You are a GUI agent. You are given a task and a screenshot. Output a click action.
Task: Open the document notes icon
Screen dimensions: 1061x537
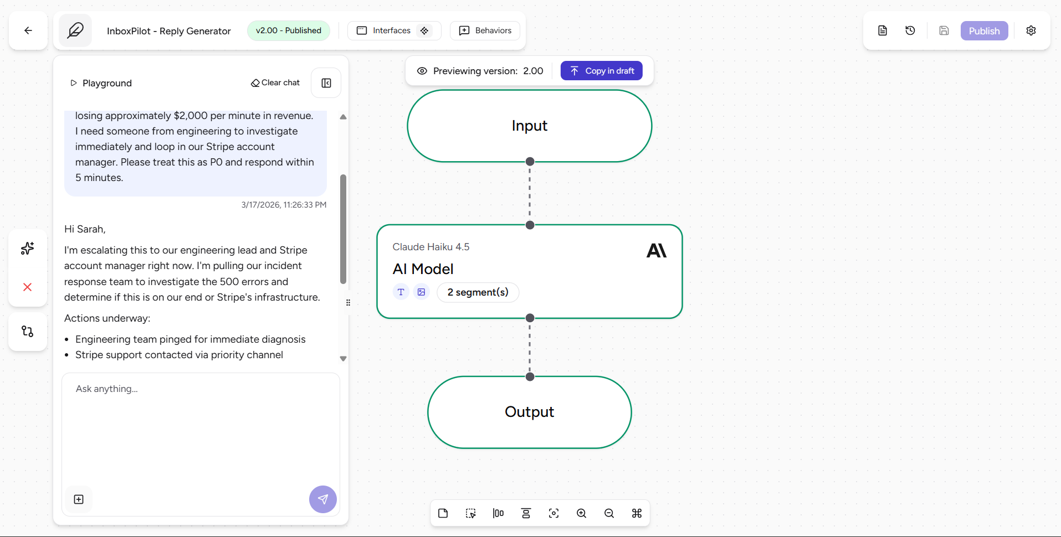point(883,30)
